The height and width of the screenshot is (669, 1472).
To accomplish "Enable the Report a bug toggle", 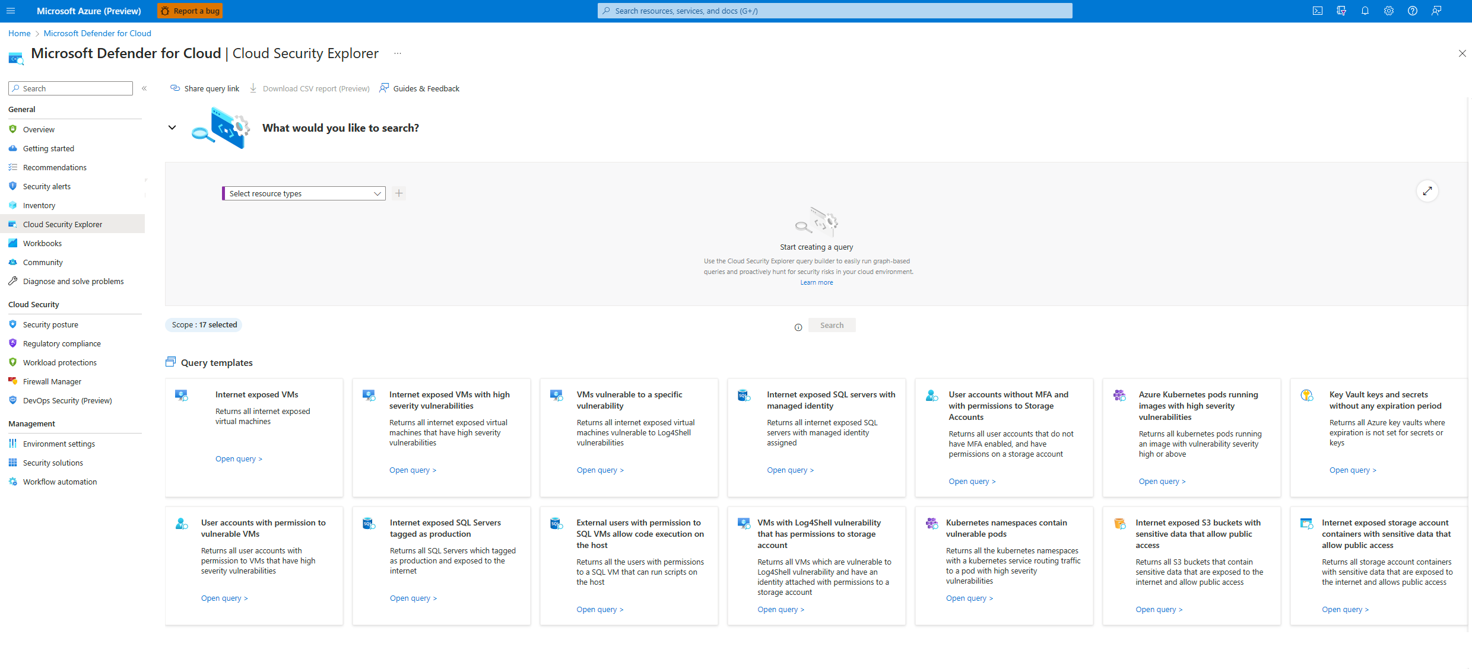I will point(191,10).
